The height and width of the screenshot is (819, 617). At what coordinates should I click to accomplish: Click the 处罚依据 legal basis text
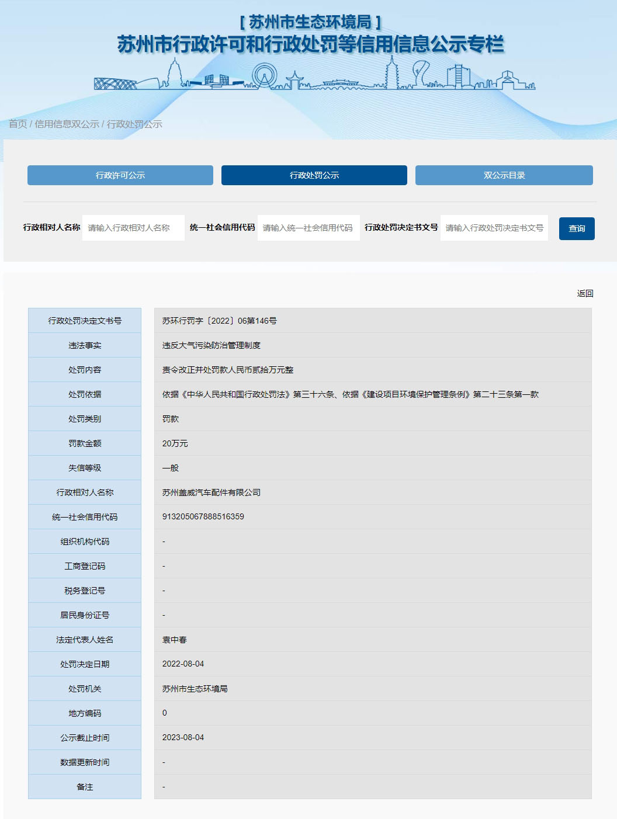coord(351,394)
